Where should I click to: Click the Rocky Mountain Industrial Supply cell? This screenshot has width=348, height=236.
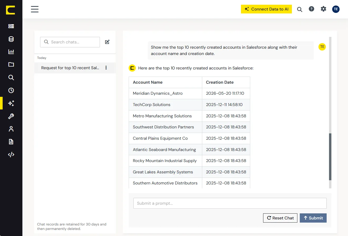tap(165, 161)
